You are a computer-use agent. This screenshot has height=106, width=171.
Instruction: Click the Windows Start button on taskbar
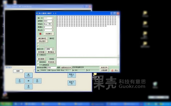tap(6, 104)
